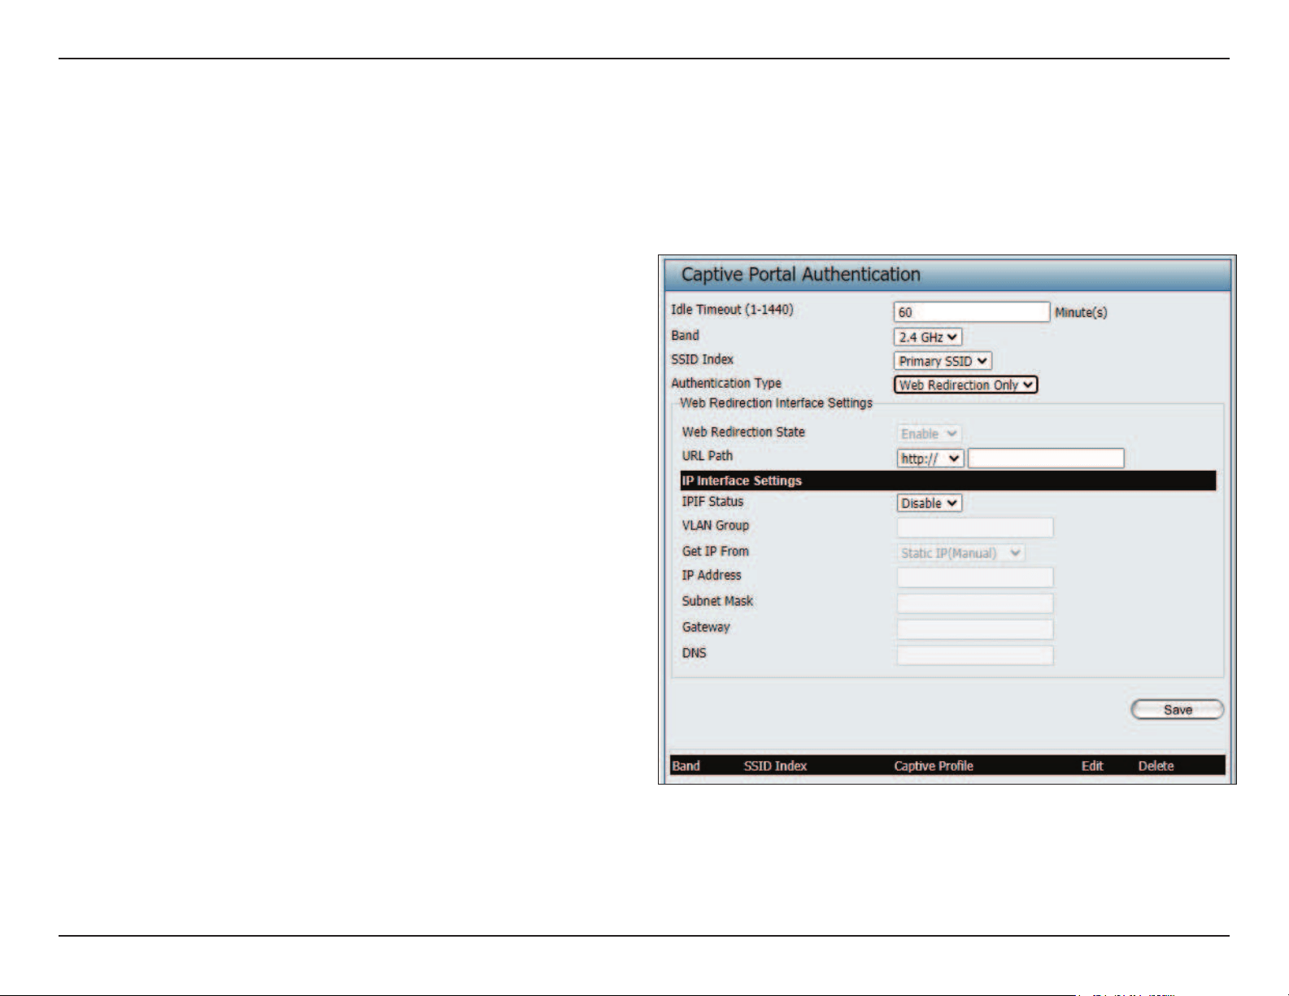Image resolution: width=1289 pixels, height=996 pixels.
Task: Click the Captive Portal Authentication title
Action: click(x=801, y=275)
